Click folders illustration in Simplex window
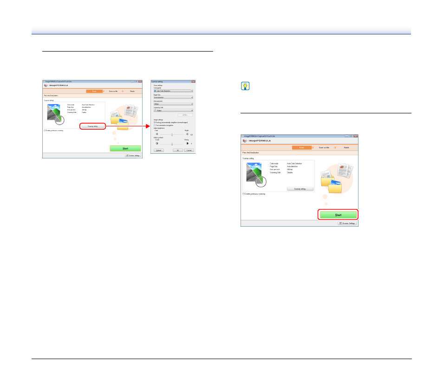This screenshot has width=443, height=380. 331,182
